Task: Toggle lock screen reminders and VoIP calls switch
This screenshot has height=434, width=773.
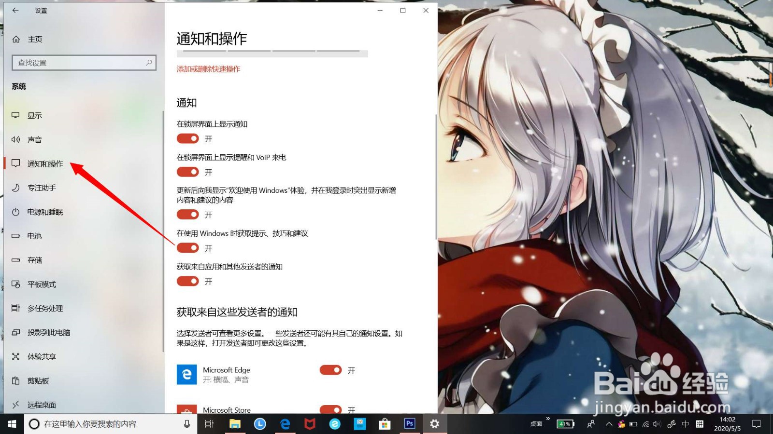Action: coord(188,172)
